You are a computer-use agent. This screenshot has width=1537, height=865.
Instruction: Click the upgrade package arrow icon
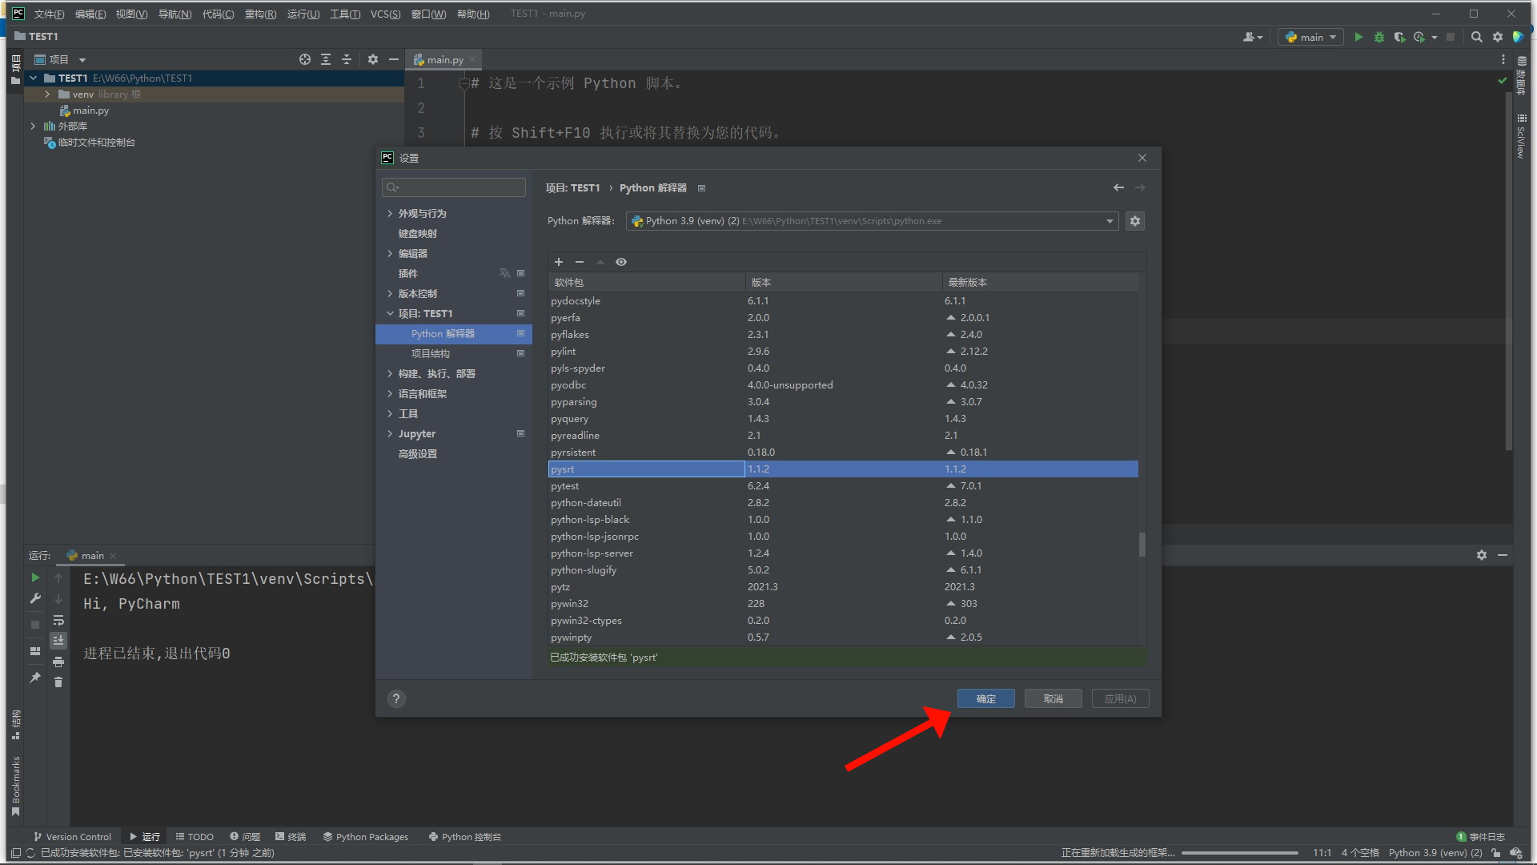(x=600, y=262)
